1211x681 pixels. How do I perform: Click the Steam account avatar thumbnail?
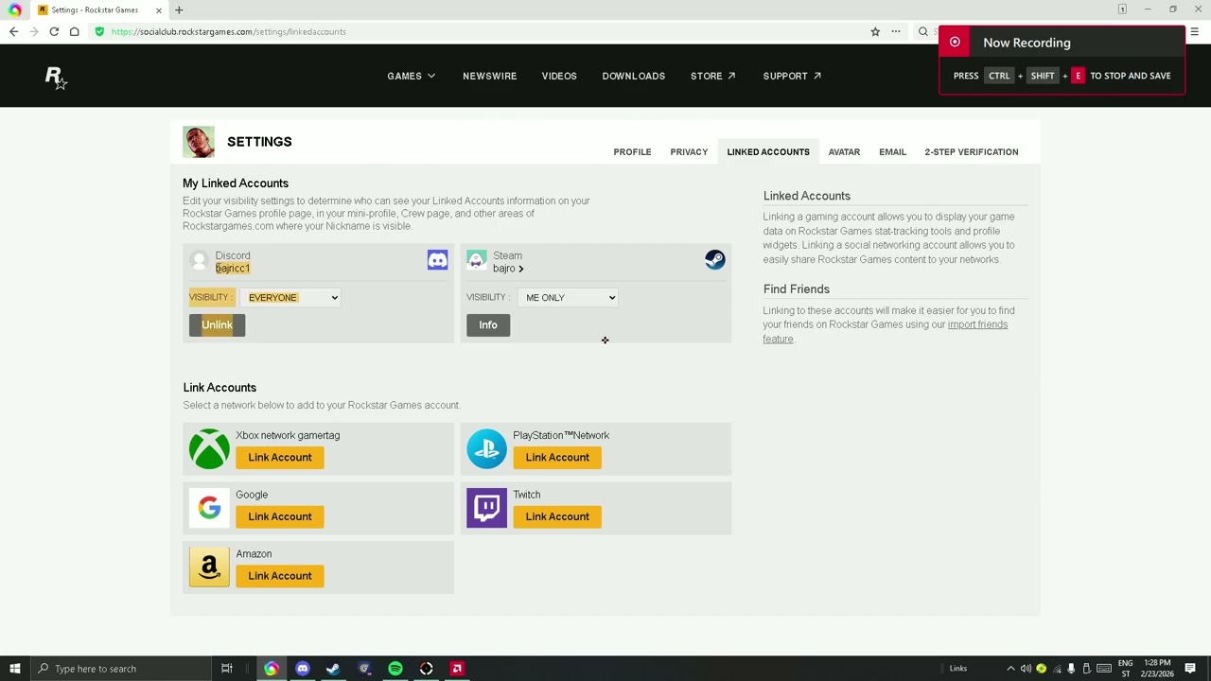476,260
